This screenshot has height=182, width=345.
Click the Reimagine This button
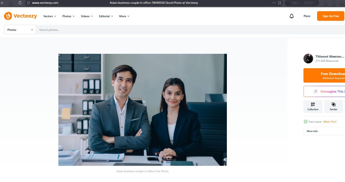(x=324, y=91)
